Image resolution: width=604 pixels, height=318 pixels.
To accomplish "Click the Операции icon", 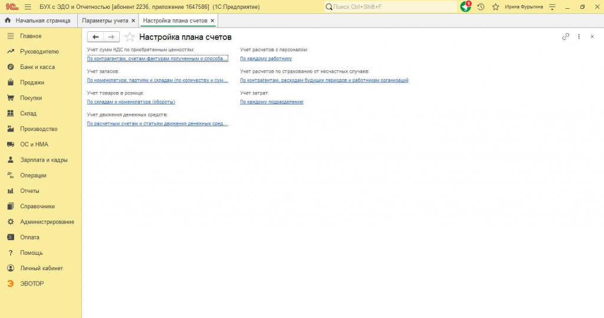I will [x=11, y=175].
